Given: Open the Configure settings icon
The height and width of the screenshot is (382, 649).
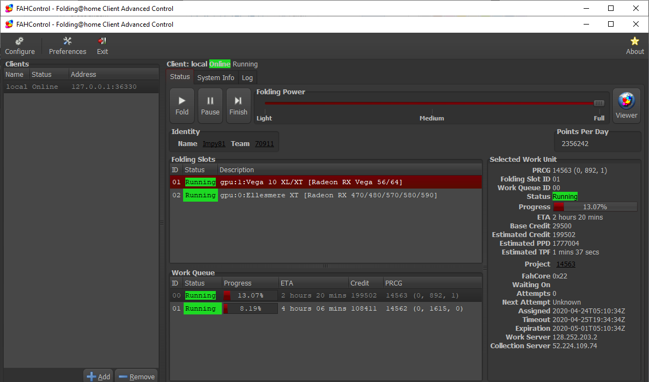Looking at the screenshot, I should click(20, 46).
